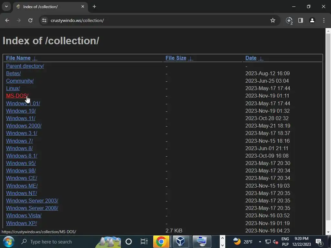The width and height of the screenshot is (331, 248).
Task: Switch to Chrome in the taskbar
Action: 161,242
